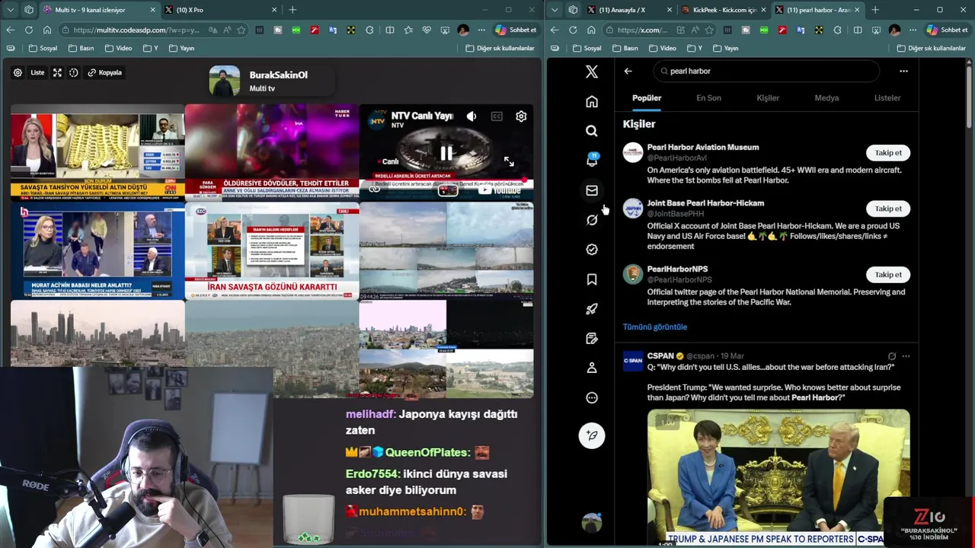Screen dimensions: 975x548
Task: Click the Multi tv fullscreen expand icon
Action: (x=57, y=72)
